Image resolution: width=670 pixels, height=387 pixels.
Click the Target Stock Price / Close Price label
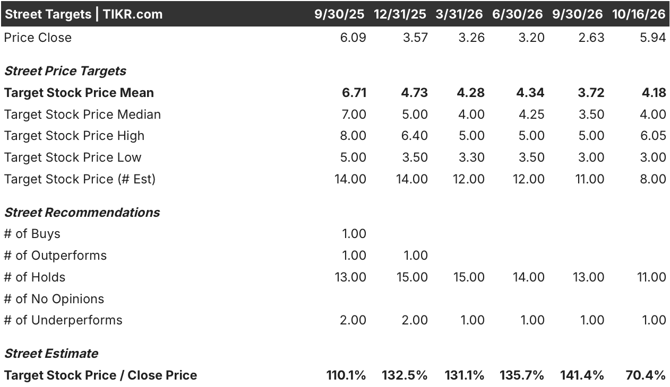click(x=101, y=375)
